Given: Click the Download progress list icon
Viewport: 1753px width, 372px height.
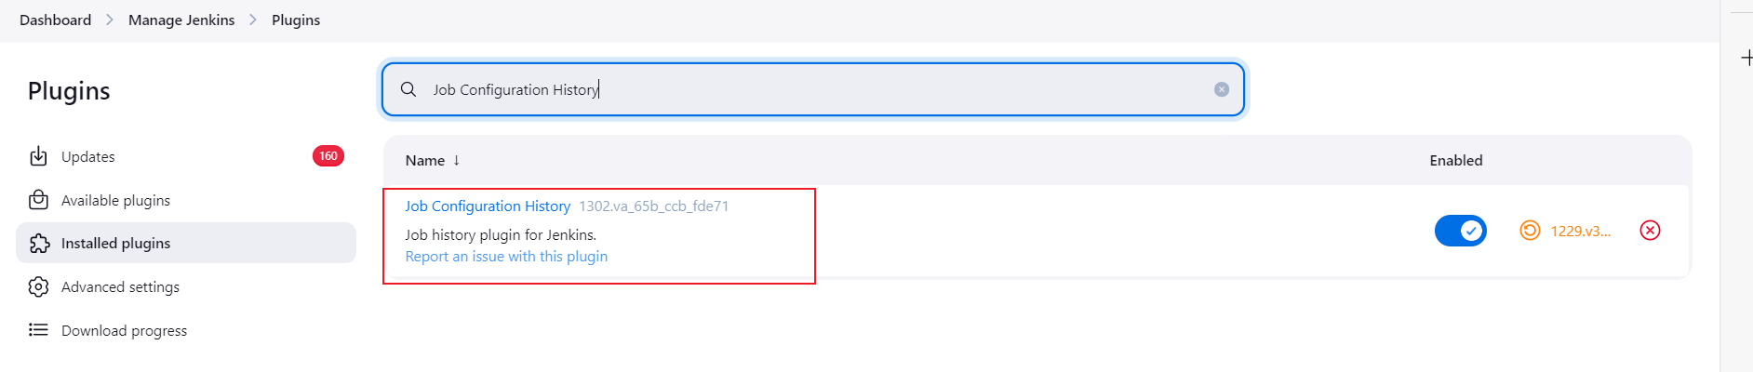Looking at the screenshot, I should coord(38,330).
